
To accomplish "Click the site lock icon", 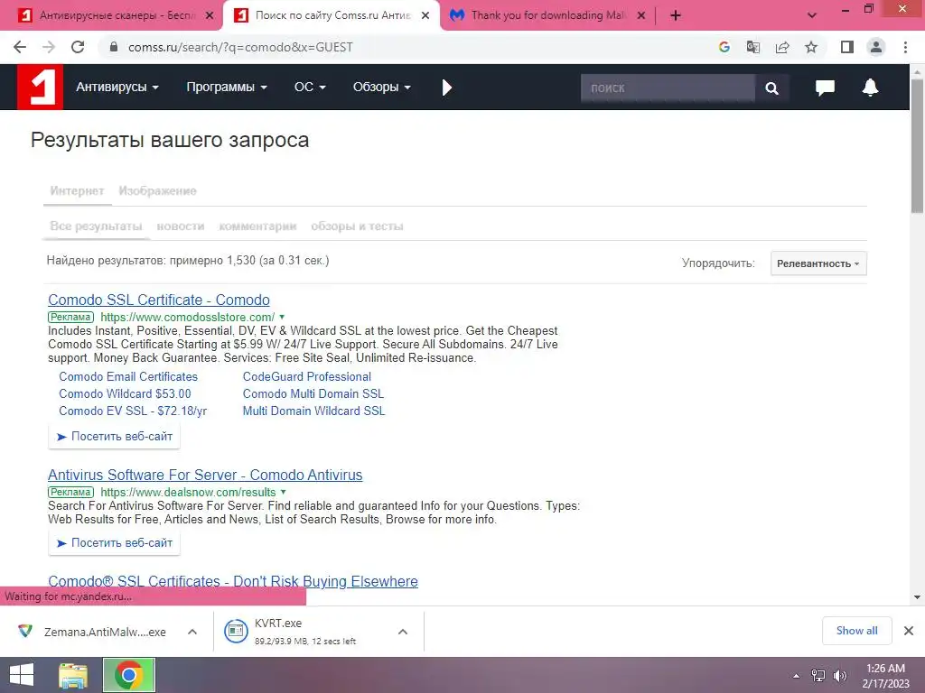I will (x=114, y=47).
